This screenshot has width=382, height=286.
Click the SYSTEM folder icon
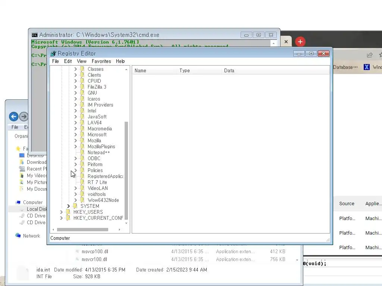click(75, 206)
